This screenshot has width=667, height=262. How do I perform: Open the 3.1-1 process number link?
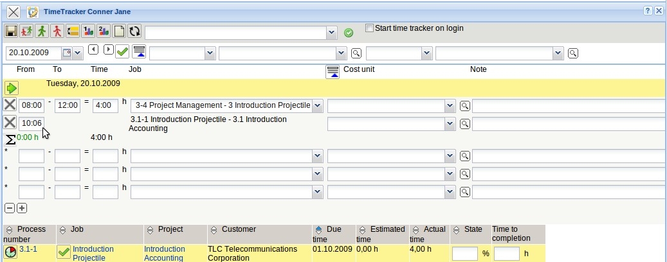click(28, 249)
